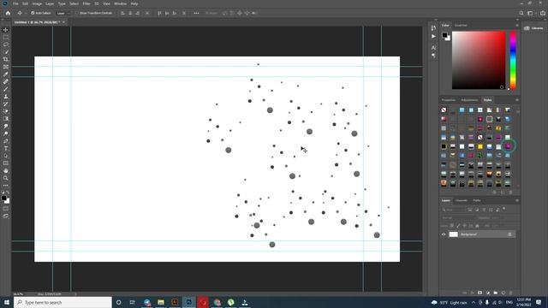Screen dimensions: 548x308
Task: Select the Magic Wand tool
Action: 6,52
